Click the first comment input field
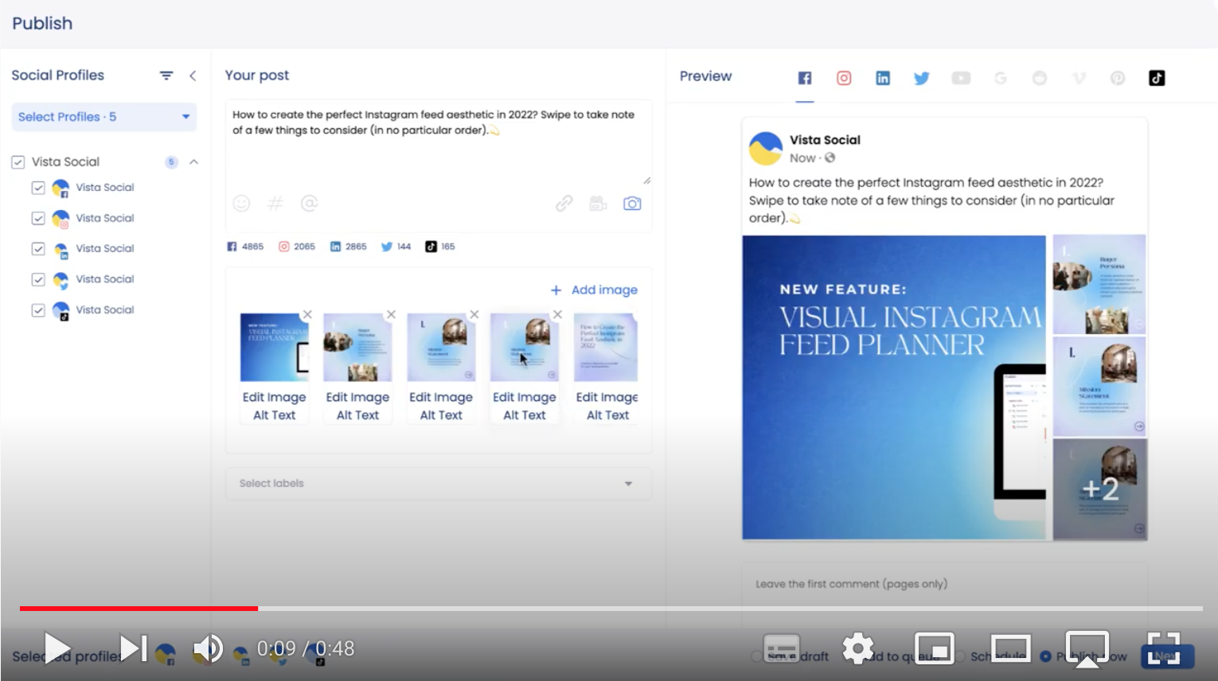This screenshot has height=681, width=1218. [x=944, y=584]
